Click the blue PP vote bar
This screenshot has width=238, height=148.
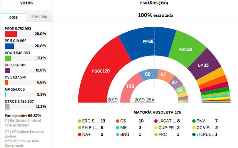[x=9, y=46]
